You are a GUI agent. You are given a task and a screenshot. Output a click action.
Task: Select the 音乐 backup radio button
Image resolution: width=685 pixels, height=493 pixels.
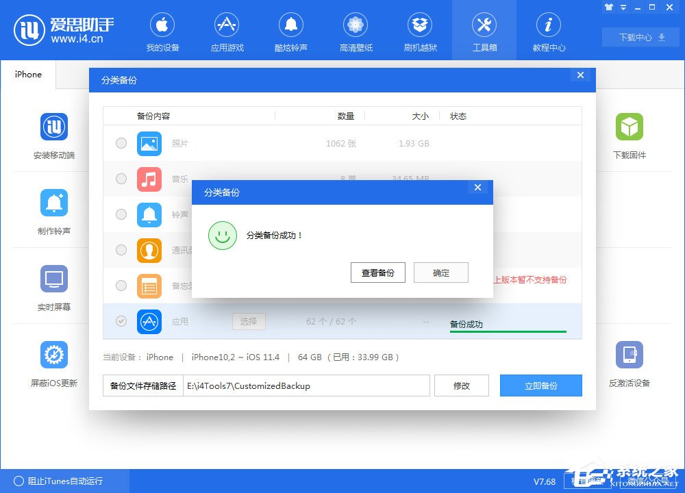tap(121, 179)
